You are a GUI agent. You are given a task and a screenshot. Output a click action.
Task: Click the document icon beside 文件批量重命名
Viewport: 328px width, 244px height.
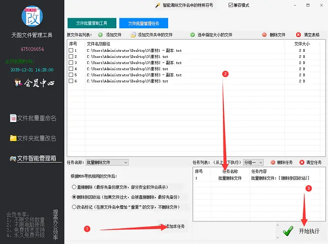[x=13, y=118]
